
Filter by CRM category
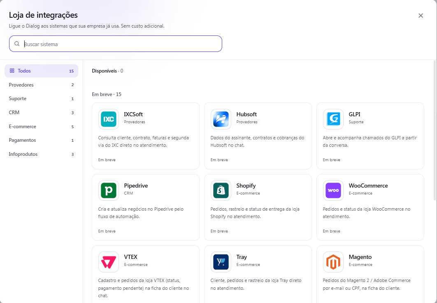[41, 113]
